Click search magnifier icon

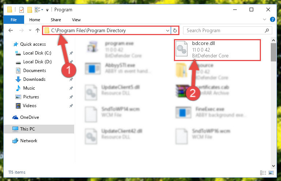pos(267,30)
